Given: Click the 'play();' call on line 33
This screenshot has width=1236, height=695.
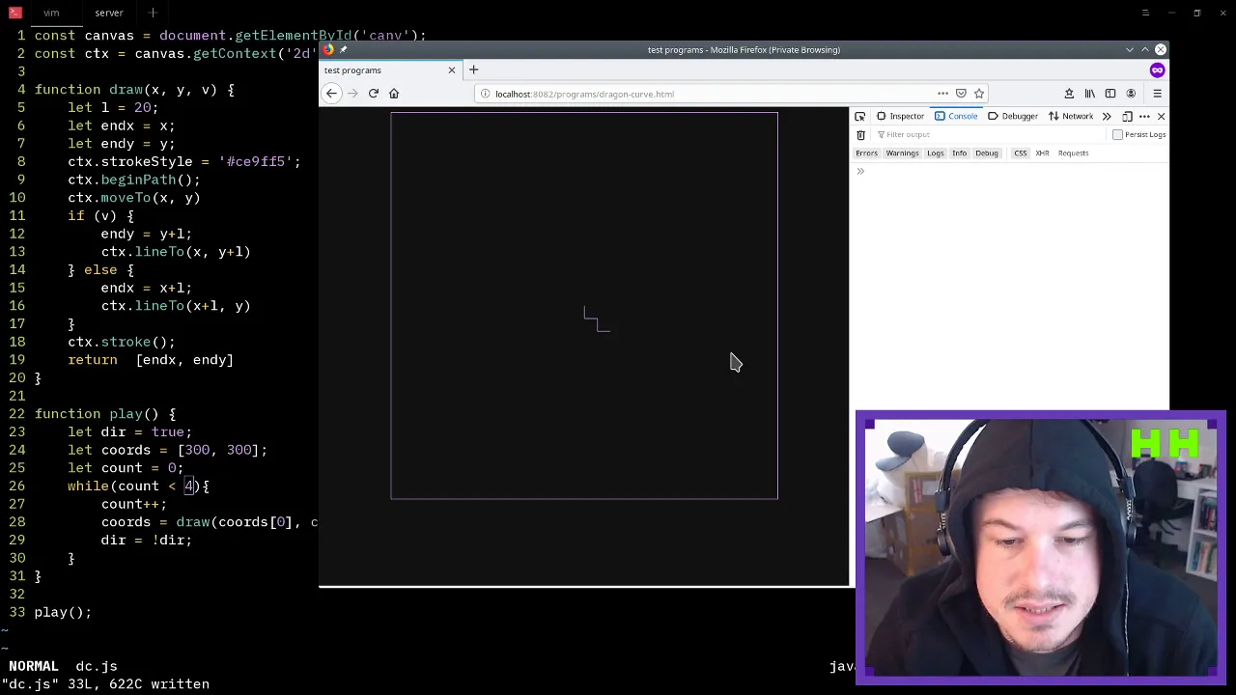Looking at the screenshot, I should coord(63,612).
